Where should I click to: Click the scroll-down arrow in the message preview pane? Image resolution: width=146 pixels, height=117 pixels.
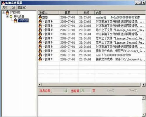[x=144, y=115]
